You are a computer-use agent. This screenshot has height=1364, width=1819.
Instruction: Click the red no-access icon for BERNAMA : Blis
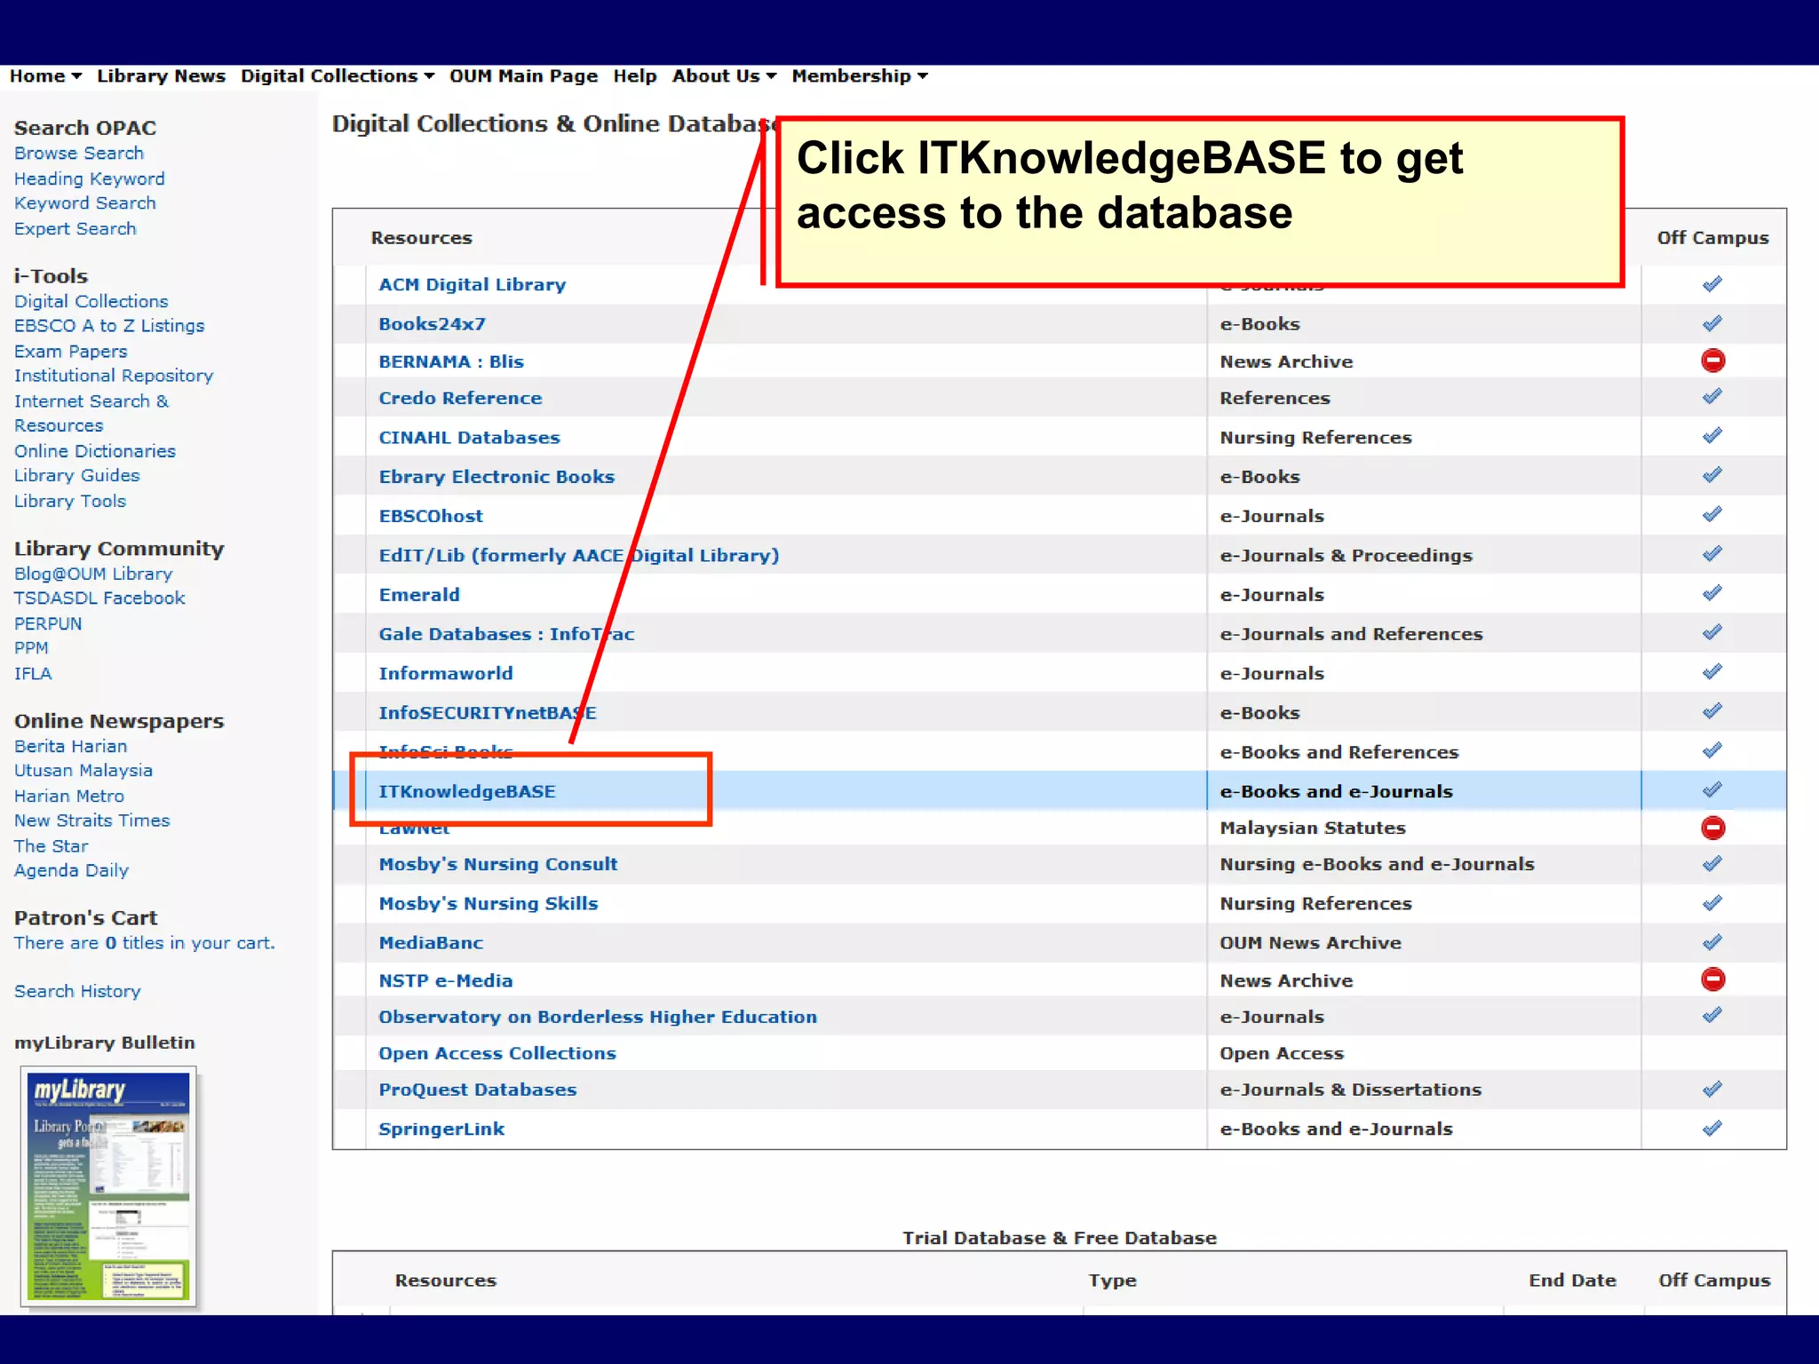pyautogui.click(x=1712, y=361)
